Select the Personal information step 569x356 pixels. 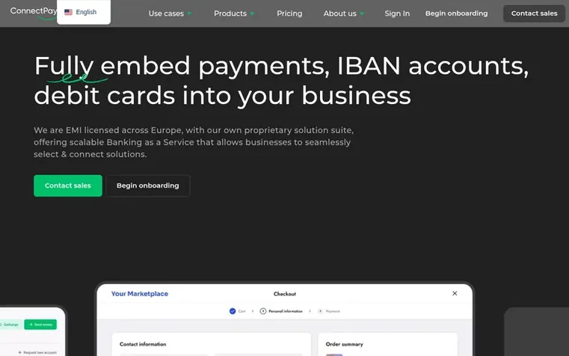(281, 311)
